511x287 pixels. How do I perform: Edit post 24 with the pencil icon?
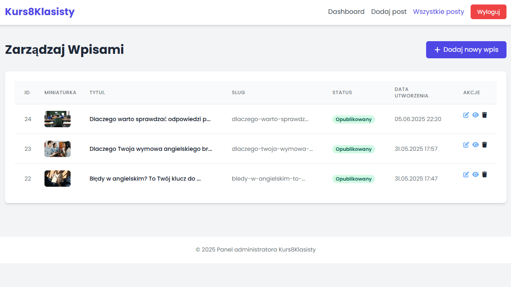[x=466, y=115]
